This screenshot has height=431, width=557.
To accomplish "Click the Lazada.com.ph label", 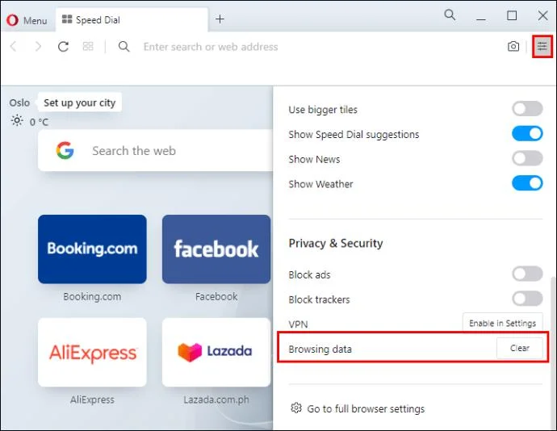I will point(216,400).
